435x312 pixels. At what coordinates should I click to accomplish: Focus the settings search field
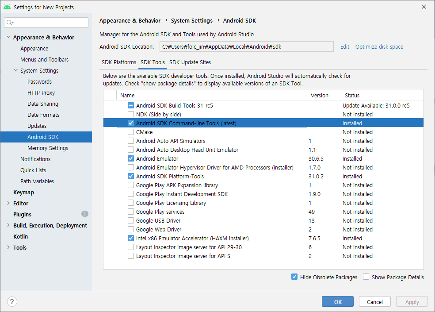[46, 23]
